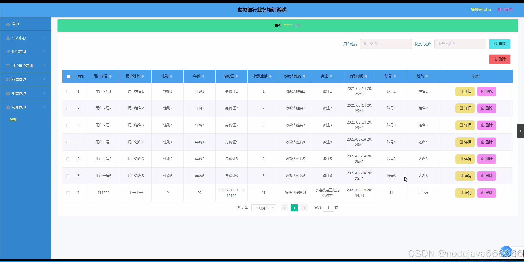Screen dimensions: 524x262
Task: Click the home icon beside 首页 in sidebar
Action: (8, 24)
